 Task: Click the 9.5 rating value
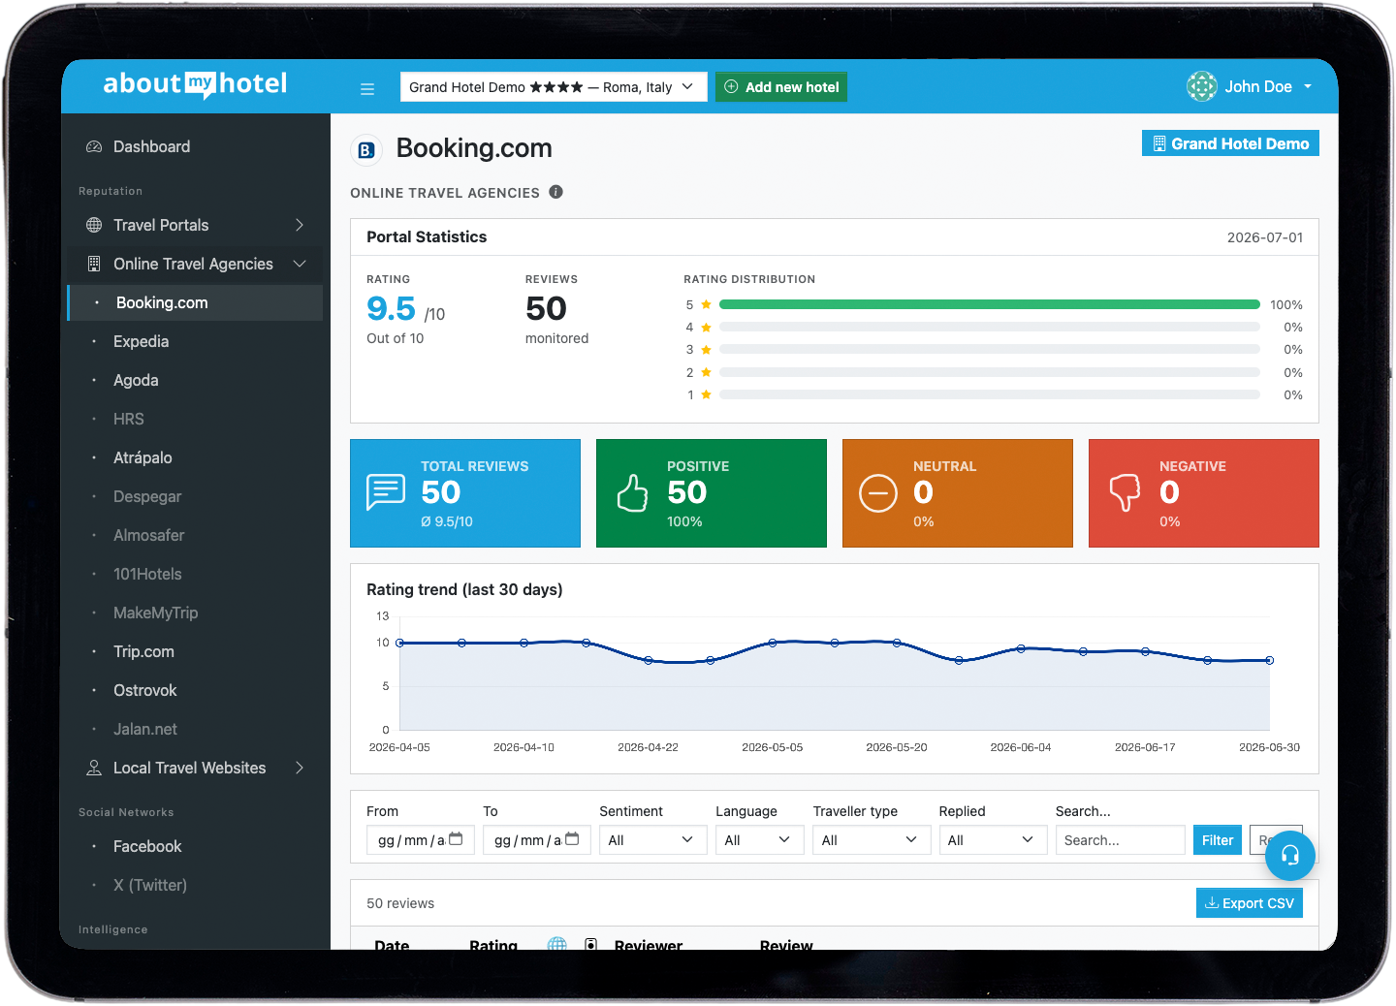tap(391, 309)
